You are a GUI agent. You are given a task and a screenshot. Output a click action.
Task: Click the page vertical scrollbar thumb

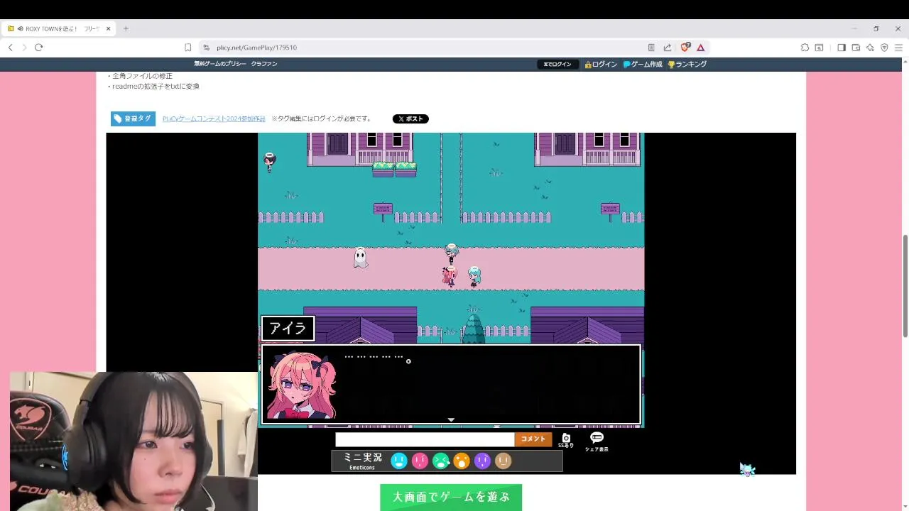pyautogui.click(x=905, y=285)
